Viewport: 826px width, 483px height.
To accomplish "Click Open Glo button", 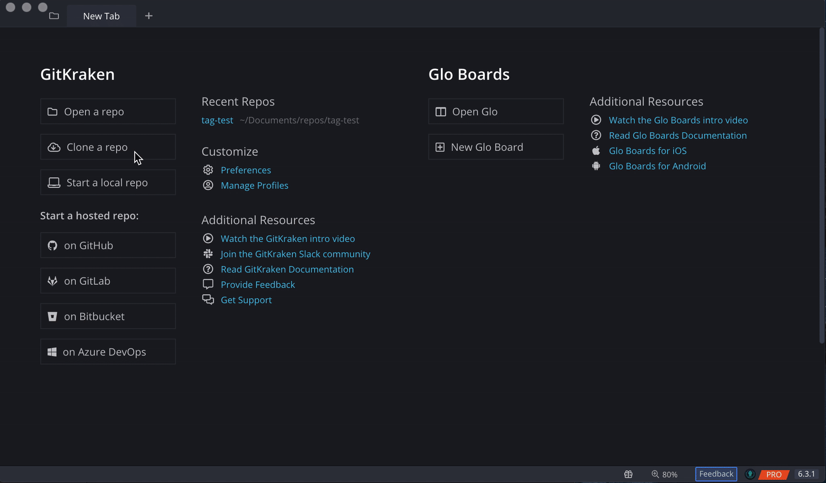I will [x=496, y=111].
